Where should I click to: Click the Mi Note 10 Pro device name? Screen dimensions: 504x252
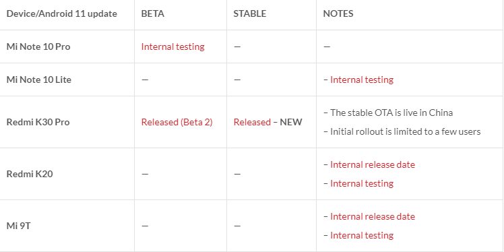[x=38, y=46]
